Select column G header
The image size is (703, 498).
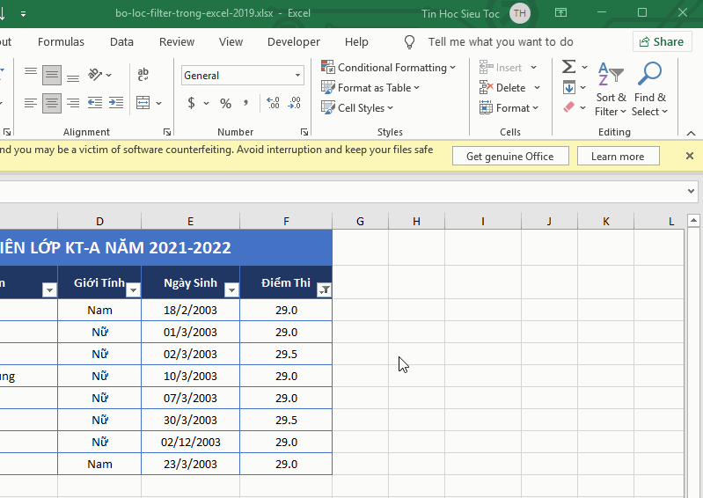coord(360,222)
